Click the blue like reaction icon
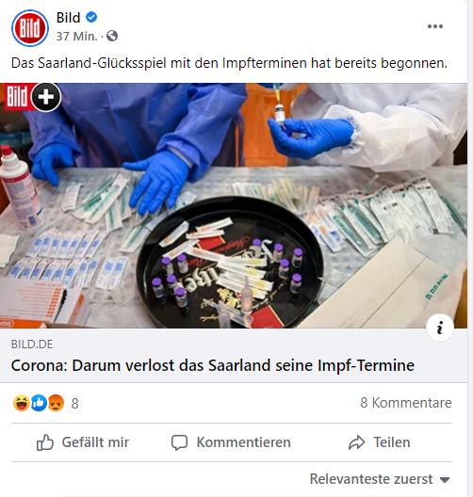Screen dimensions: 473x497 coord(39,403)
